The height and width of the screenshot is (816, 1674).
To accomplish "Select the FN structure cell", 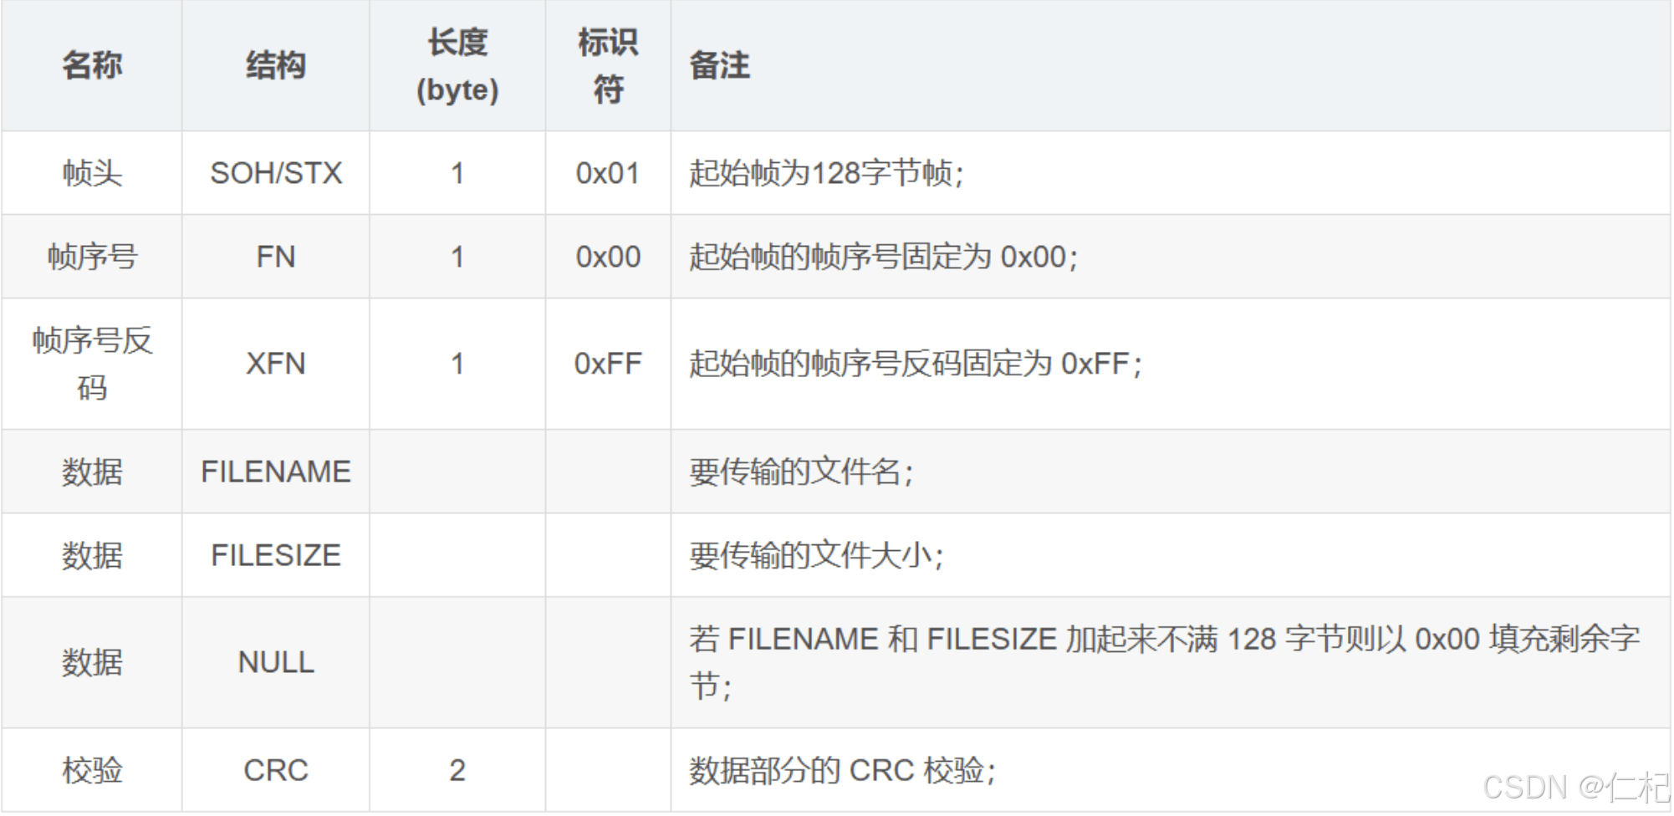I will [x=276, y=257].
